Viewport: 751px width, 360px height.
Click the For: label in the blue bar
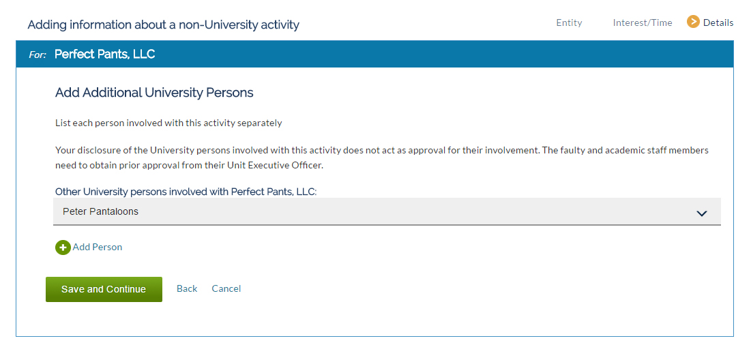(x=38, y=55)
